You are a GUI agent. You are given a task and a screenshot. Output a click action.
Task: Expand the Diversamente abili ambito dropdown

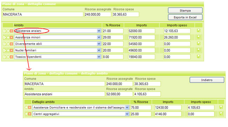coord(99,44)
